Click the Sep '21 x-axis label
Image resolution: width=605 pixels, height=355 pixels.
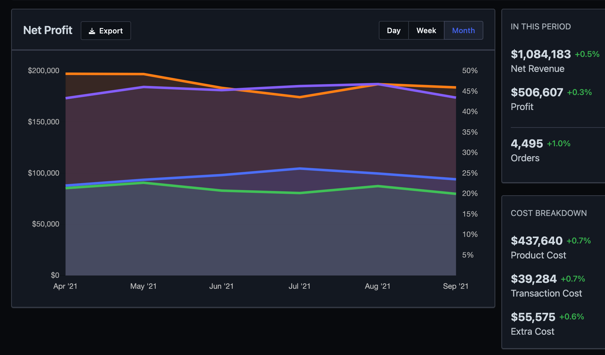click(x=455, y=286)
